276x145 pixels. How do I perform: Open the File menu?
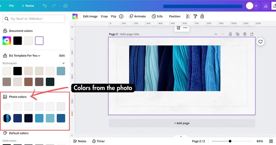(x=11, y=6)
